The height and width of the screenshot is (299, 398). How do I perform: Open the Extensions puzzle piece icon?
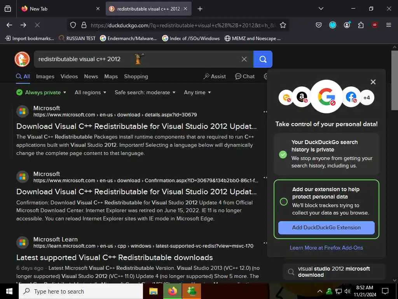click(361, 25)
